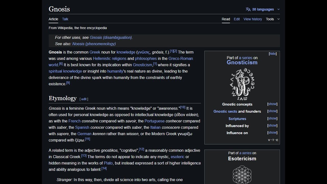Open the esoteric link
The width and height of the screenshot is (327, 184).
pyautogui.click(x=178, y=157)
